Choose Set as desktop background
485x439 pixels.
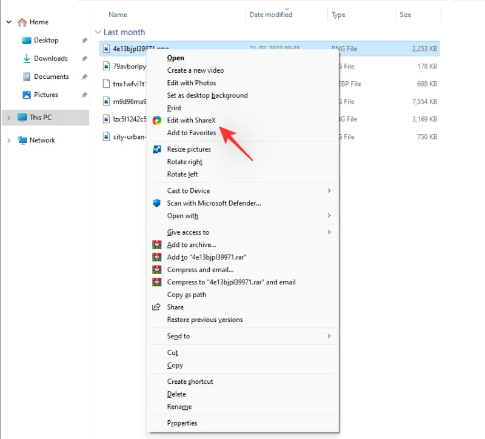pyautogui.click(x=207, y=95)
